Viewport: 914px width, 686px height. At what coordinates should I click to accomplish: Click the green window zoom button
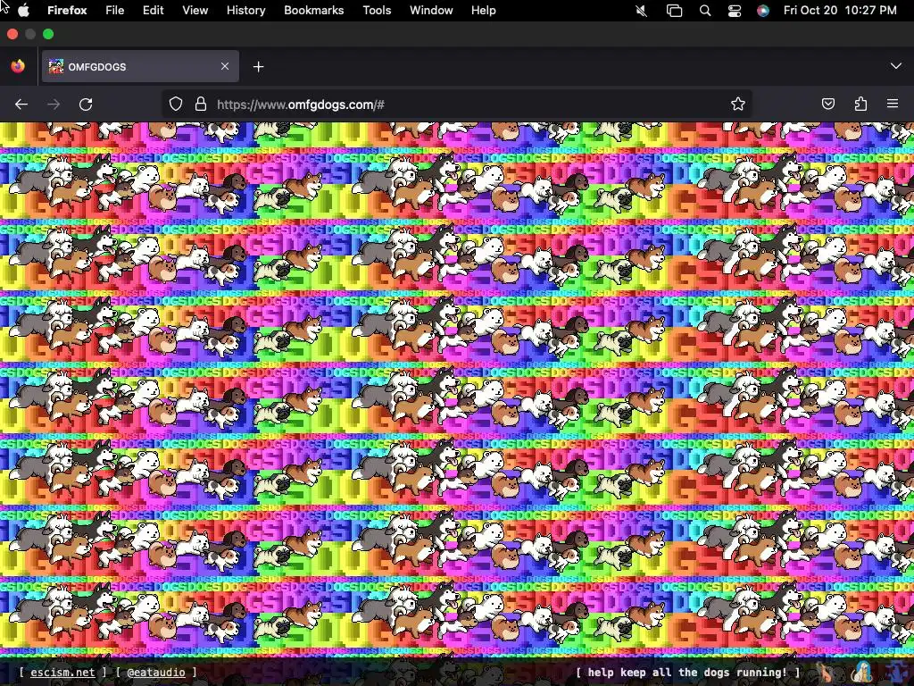click(x=48, y=35)
